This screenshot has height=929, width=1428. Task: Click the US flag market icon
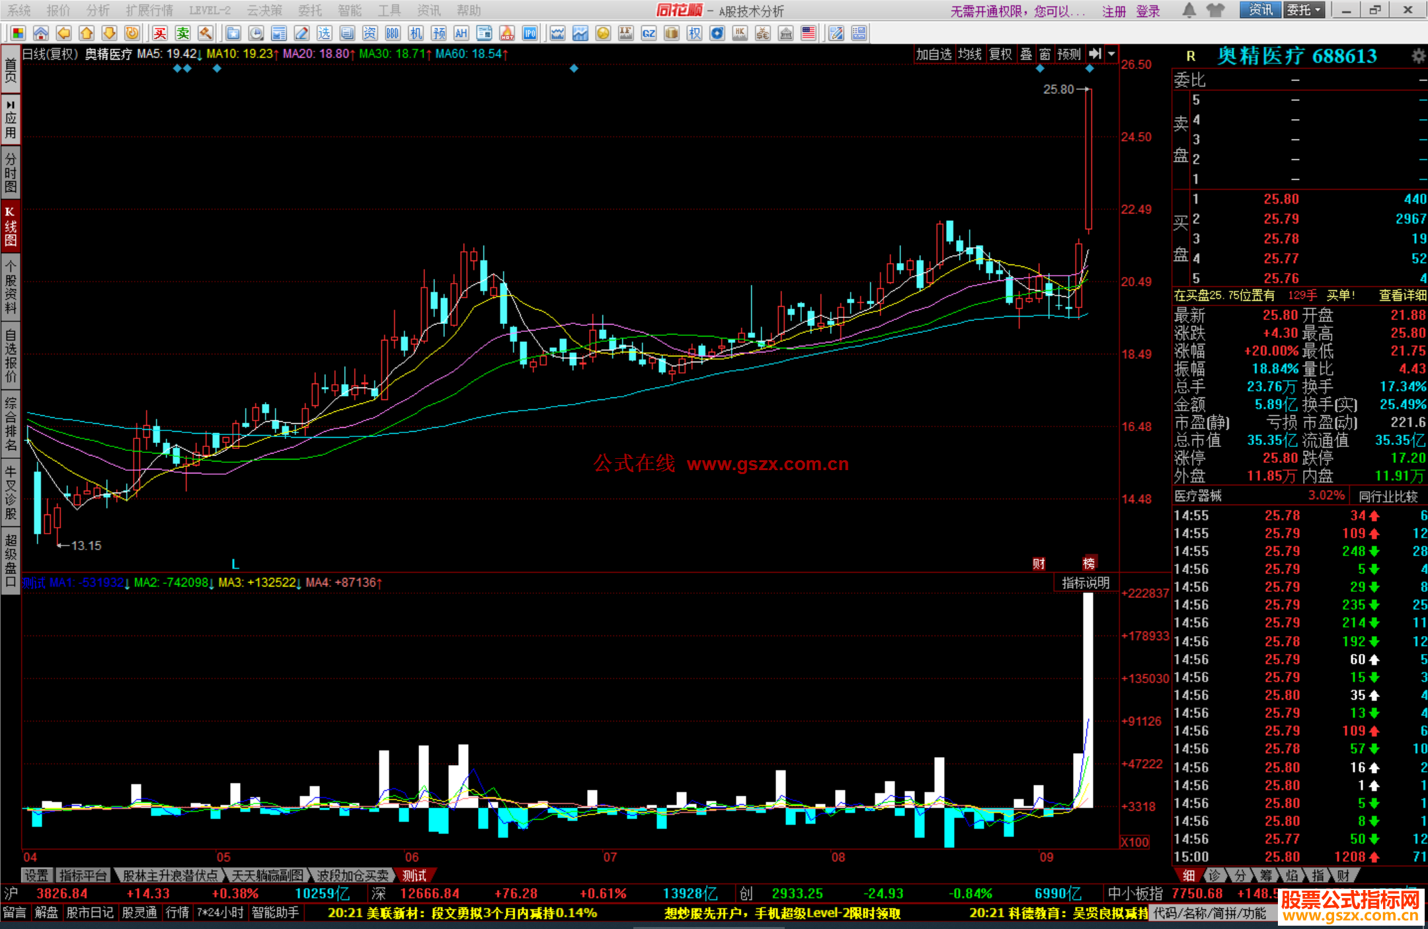[808, 34]
